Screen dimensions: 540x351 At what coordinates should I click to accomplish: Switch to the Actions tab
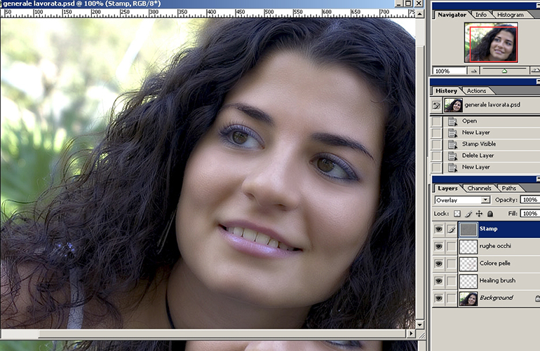pyautogui.click(x=476, y=91)
